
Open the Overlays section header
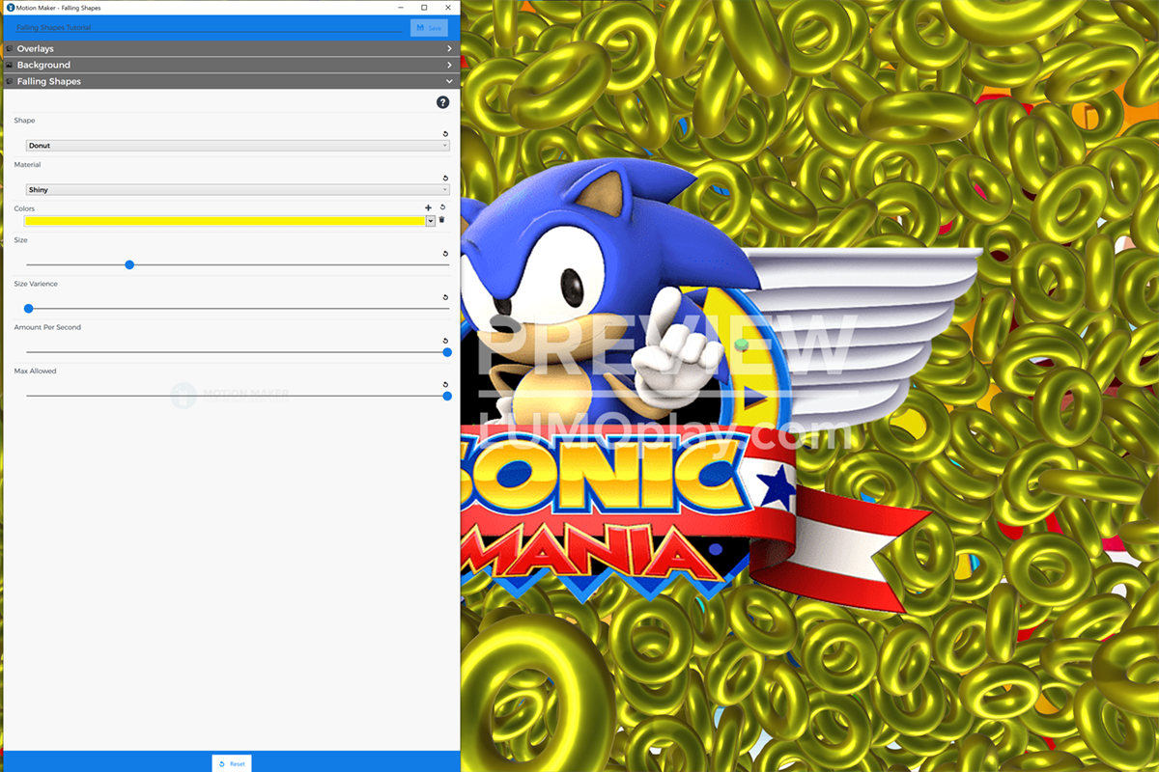coord(231,48)
